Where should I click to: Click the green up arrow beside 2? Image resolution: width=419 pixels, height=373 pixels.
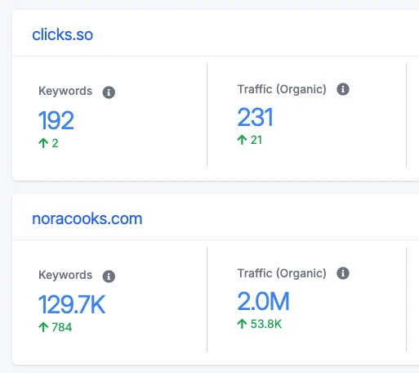[43, 143]
